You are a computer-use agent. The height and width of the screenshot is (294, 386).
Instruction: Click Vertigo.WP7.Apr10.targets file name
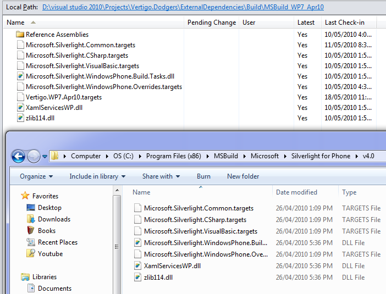(64, 97)
